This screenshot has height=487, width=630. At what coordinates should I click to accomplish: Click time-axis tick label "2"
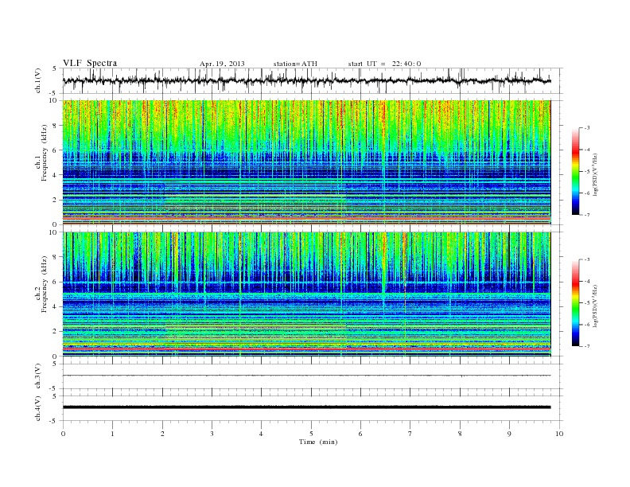click(x=162, y=434)
